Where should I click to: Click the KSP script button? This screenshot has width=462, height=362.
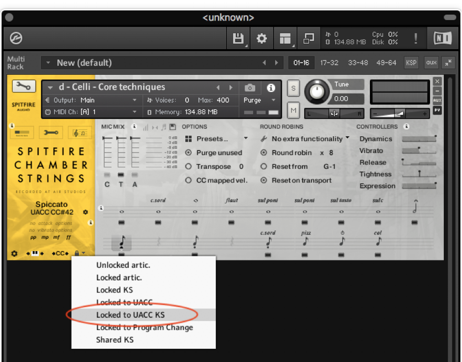(411, 63)
